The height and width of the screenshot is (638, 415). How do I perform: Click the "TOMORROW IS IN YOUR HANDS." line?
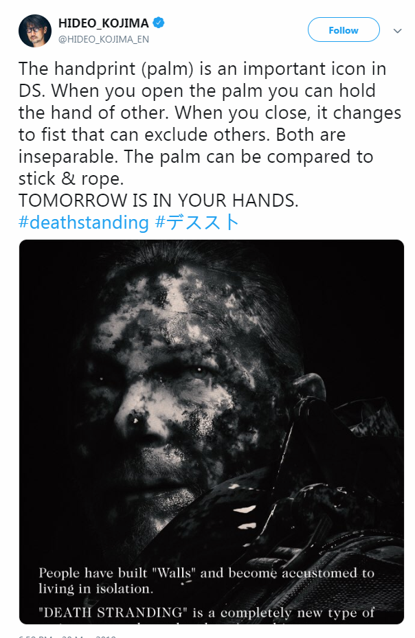point(159,201)
